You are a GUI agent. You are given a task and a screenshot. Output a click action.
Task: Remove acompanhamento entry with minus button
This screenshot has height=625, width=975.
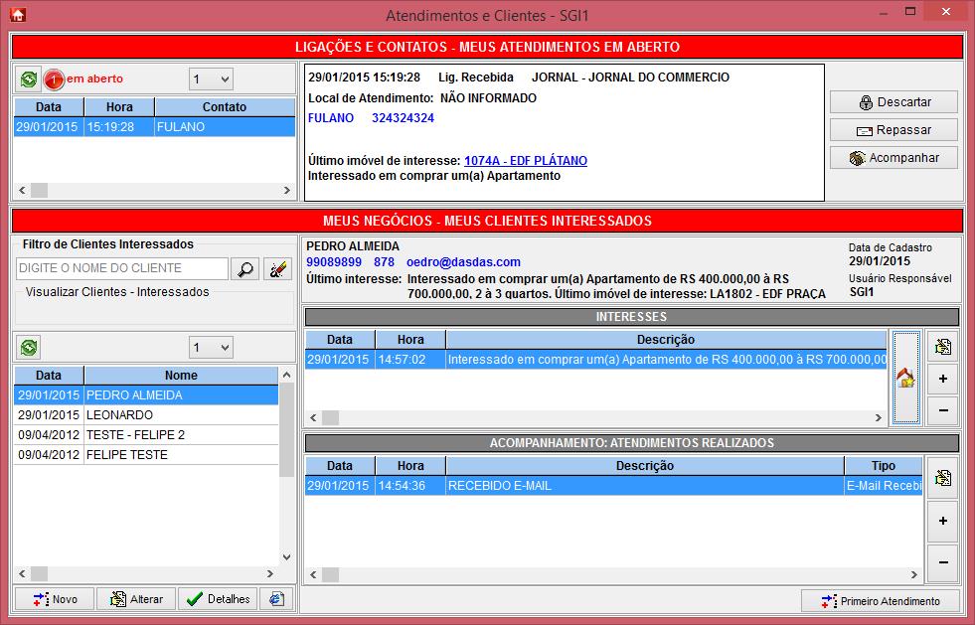coord(942,562)
